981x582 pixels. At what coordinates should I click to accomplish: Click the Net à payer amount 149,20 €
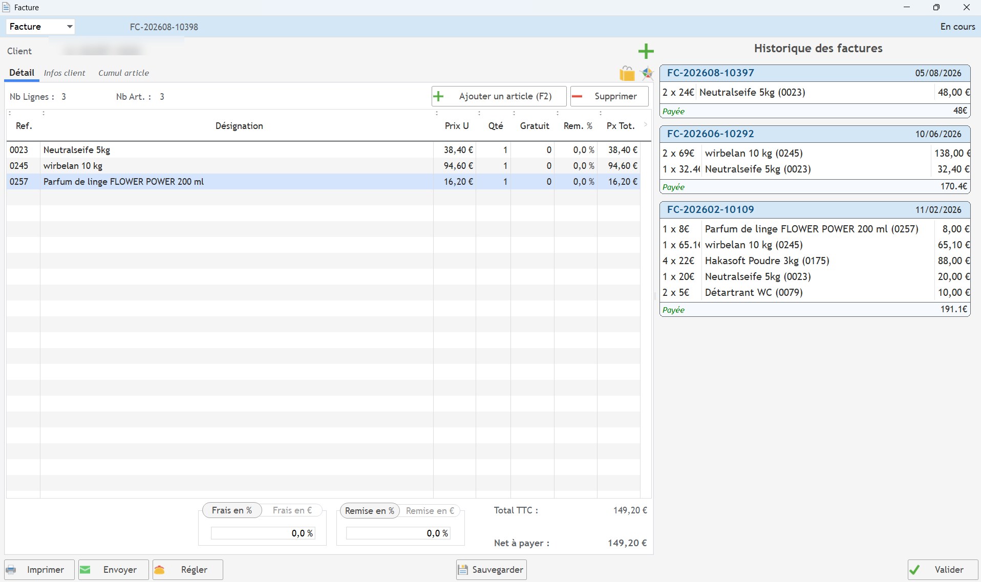click(627, 543)
